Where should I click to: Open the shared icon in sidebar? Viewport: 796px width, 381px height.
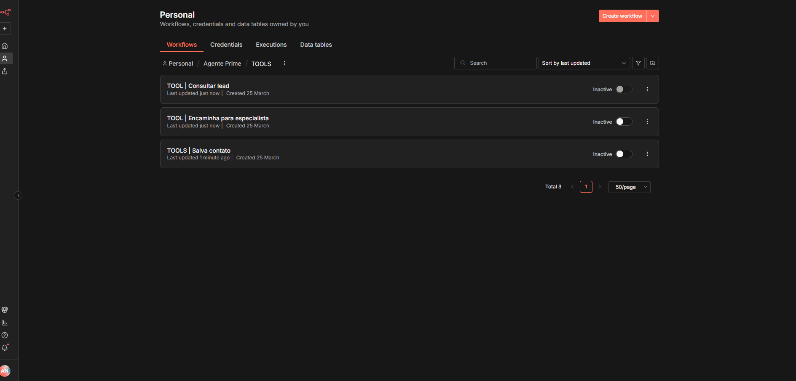click(x=5, y=71)
